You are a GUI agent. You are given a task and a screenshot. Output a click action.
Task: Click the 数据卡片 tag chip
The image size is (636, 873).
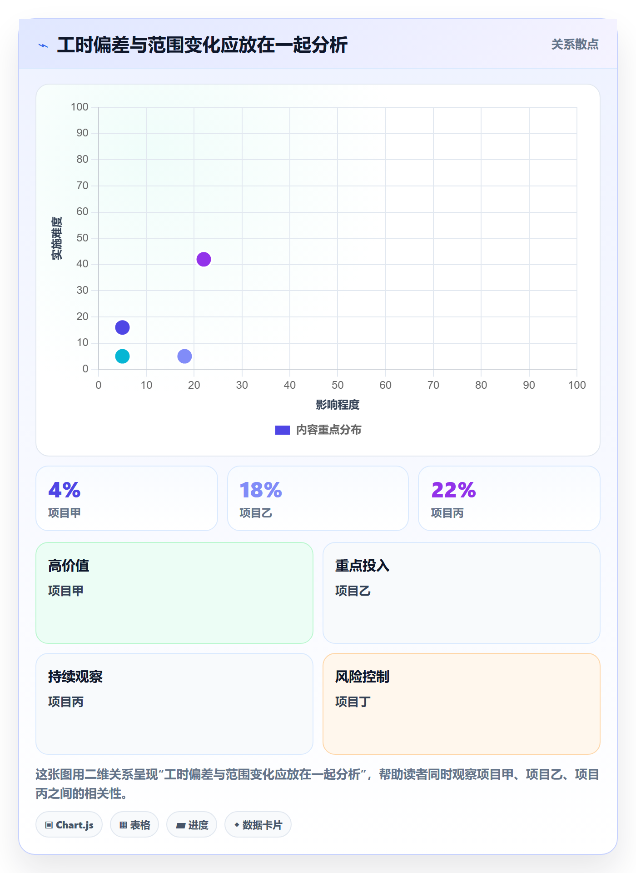(x=258, y=825)
